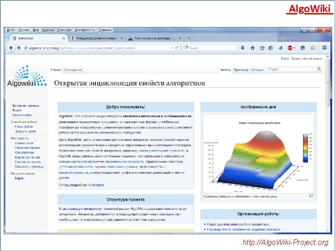This screenshot has height=251, width=335.
Task: Open the Связанные правки sidebar link
Action: [x=27, y=148]
